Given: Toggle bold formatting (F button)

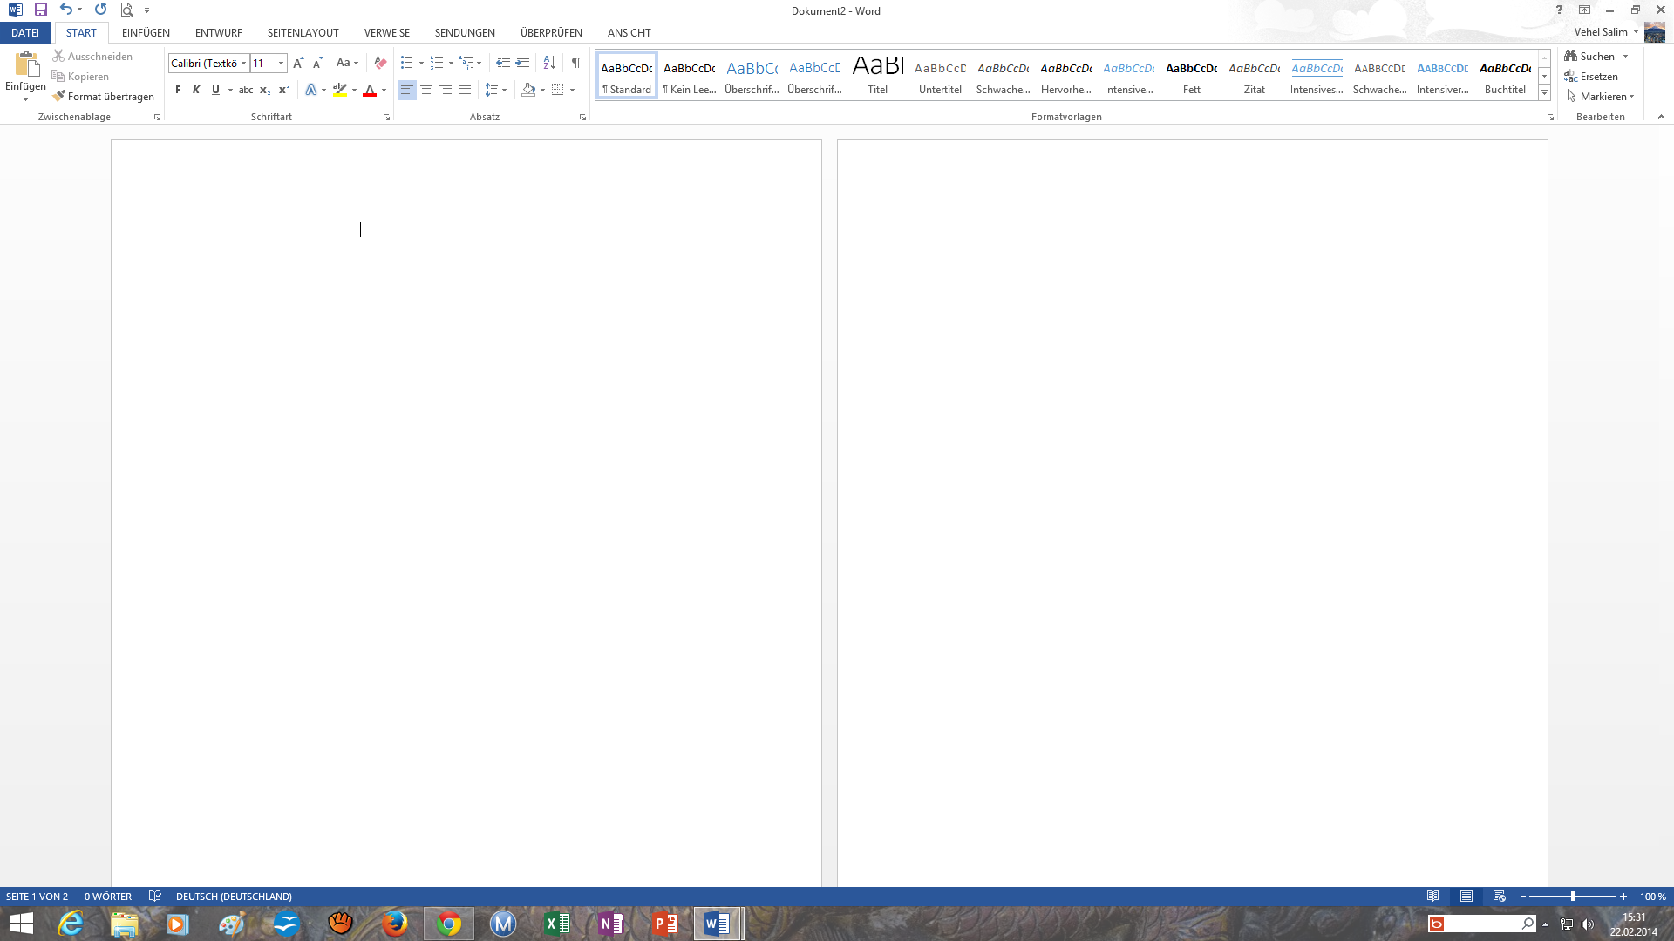Looking at the screenshot, I should pos(178,90).
